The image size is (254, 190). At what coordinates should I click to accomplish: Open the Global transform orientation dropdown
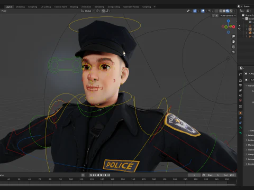click(88, 11)
